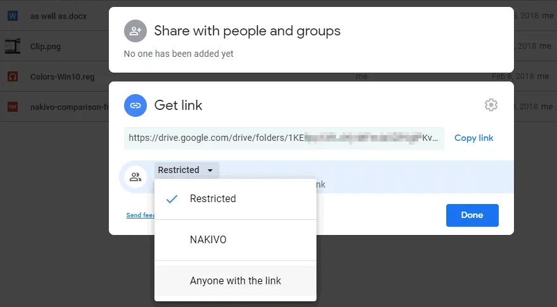Click the blue link icon beside Get link
This screenshot has height=307, width=557.
click(x=135, y=105)
